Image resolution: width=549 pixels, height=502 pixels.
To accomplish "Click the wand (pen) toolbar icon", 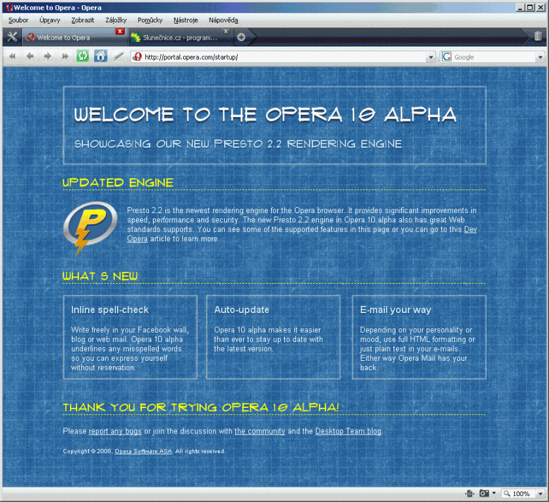I will pos(118,56).
